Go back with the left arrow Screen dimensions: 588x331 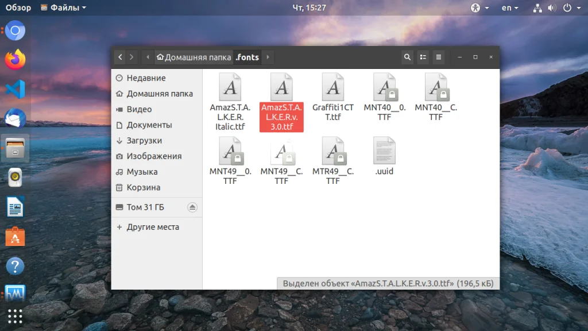point(120,57)
